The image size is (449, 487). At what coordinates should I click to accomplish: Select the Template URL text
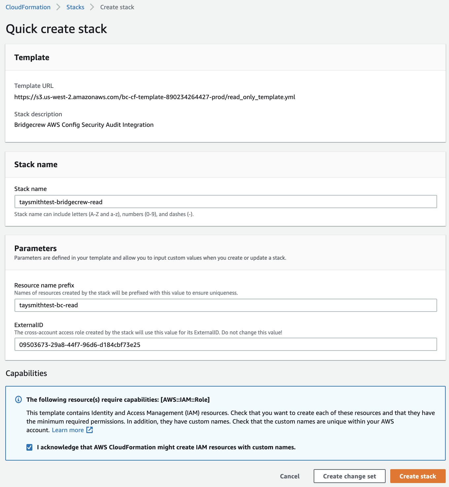pyautogui.click(x=155, y=97)
